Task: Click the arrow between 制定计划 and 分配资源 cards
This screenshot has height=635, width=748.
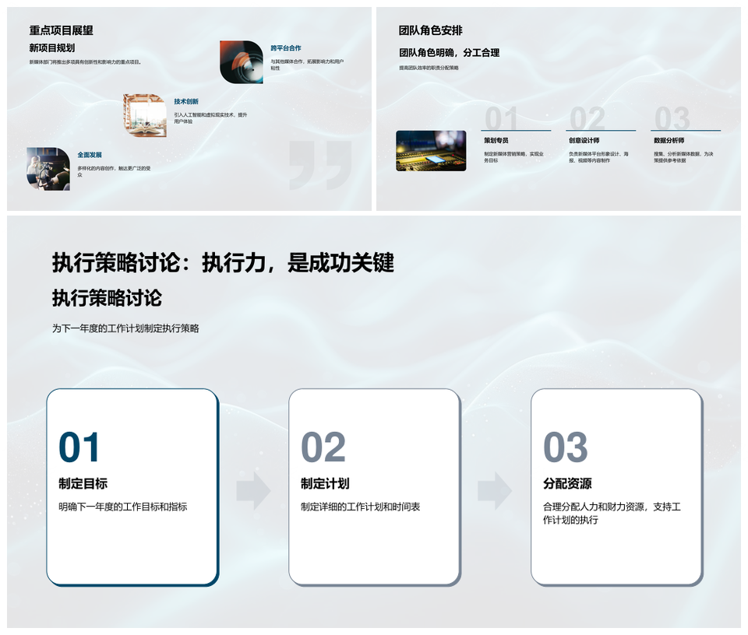Action: tap(495, 490)
